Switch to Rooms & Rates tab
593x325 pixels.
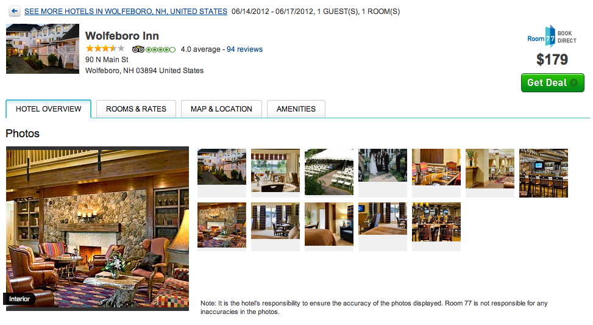click(136, 109)
